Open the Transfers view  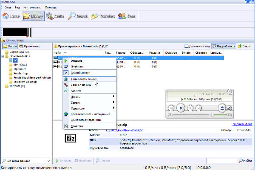point(102,16)
